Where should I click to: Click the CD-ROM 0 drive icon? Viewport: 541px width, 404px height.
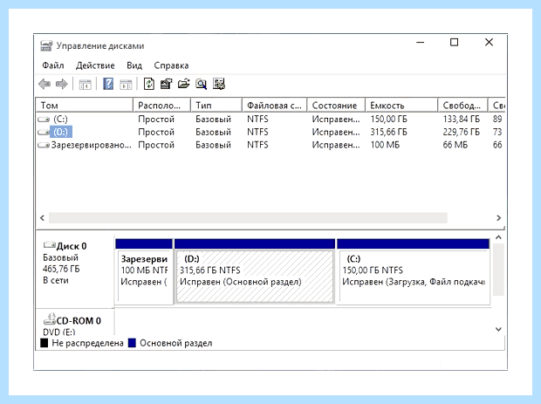[x=50, y=319]
